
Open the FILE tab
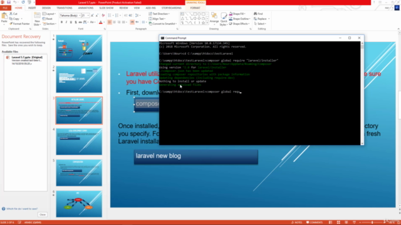click(x=5, y=8)
